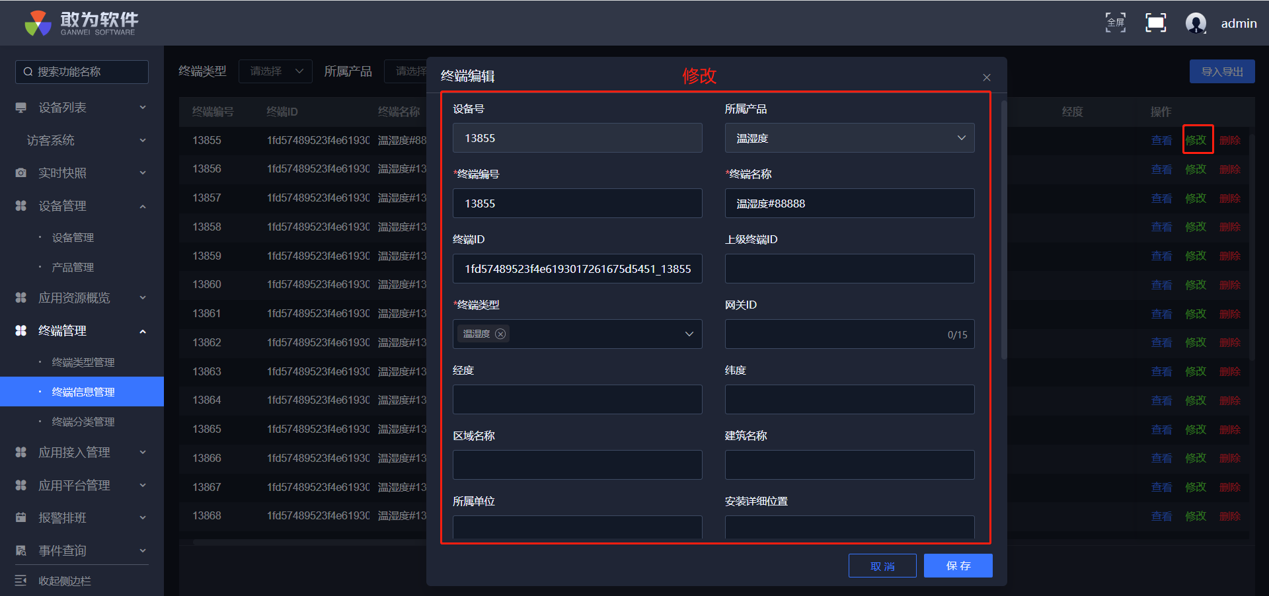Collapse the 设备管理 menu chevron
Viewport: 1269px width, 596px height.
pyautogui.click(x=143, y=206)
